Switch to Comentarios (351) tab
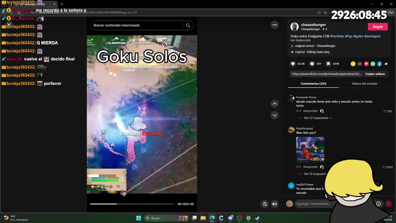Image resolution: width=396 pixels, height=223 pixels. tap(313, 84)
